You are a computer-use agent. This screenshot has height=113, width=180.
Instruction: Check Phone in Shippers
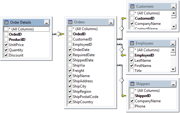click(132, 106)
